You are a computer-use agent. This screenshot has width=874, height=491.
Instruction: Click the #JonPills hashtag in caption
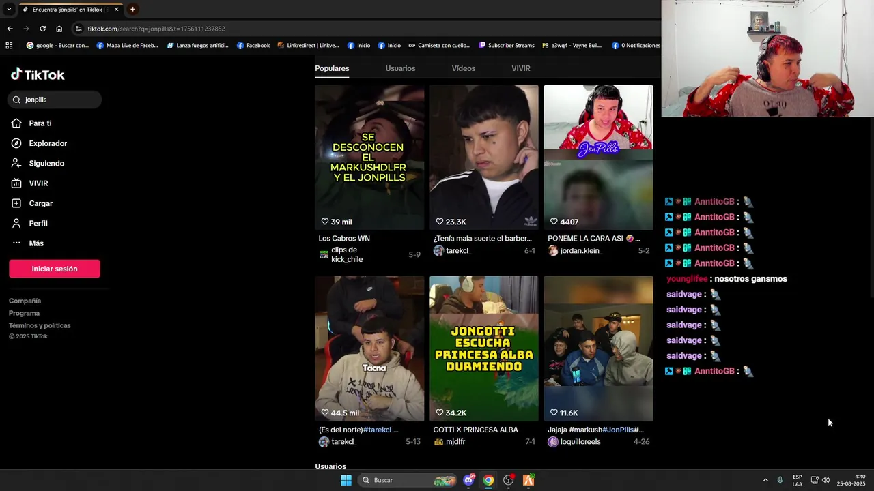618,430
